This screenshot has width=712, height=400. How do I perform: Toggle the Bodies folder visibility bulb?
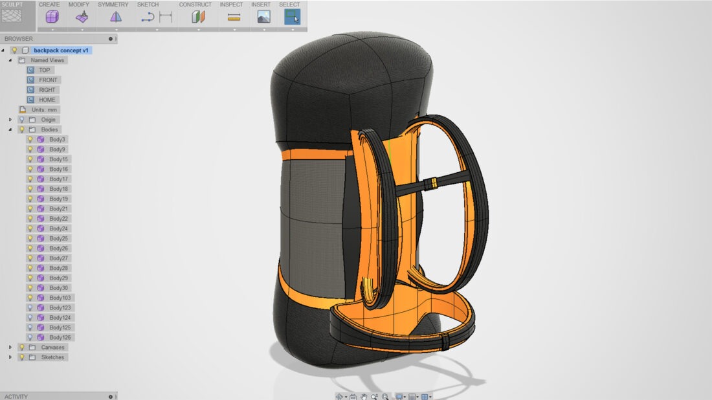[x=22, y=129]
